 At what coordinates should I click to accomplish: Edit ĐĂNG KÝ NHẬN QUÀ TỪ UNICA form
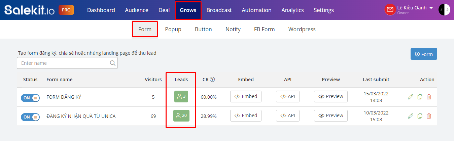tap(410, 116)
